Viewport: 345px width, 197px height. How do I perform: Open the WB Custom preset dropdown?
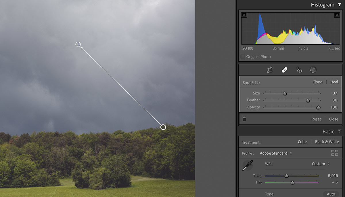[321, 164]
